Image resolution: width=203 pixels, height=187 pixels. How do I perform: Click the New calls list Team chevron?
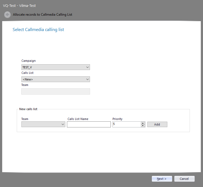click(x=63, y=124)
